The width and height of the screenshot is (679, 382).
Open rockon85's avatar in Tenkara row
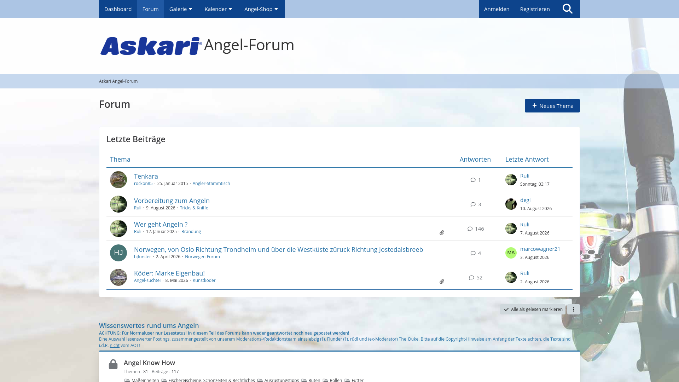pyautogui.click(x=118, y=180)
